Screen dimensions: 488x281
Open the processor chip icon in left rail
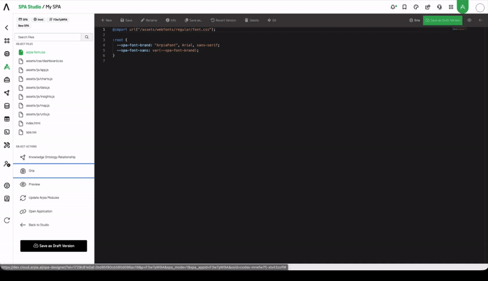click(x=7, y=54)
